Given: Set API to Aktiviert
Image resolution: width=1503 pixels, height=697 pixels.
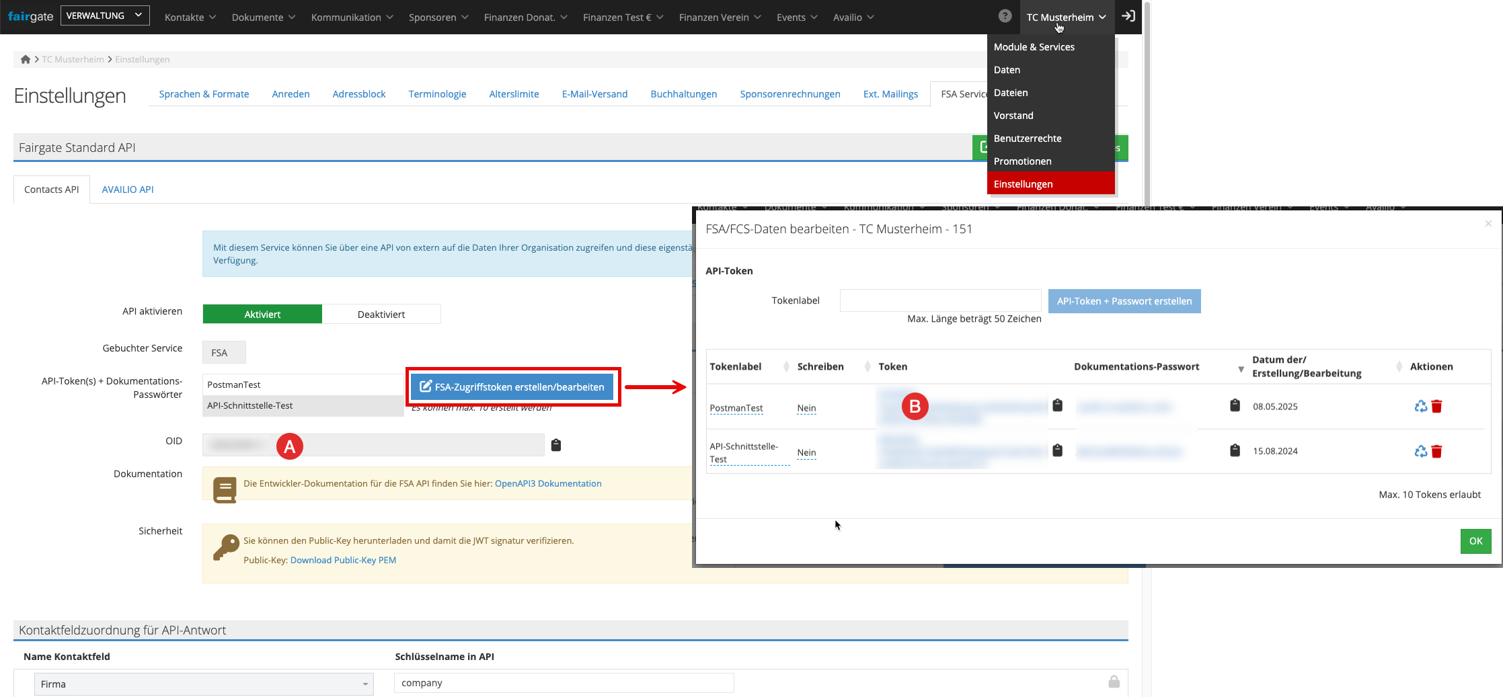Looking at the screenshot, I should (262, 314).
